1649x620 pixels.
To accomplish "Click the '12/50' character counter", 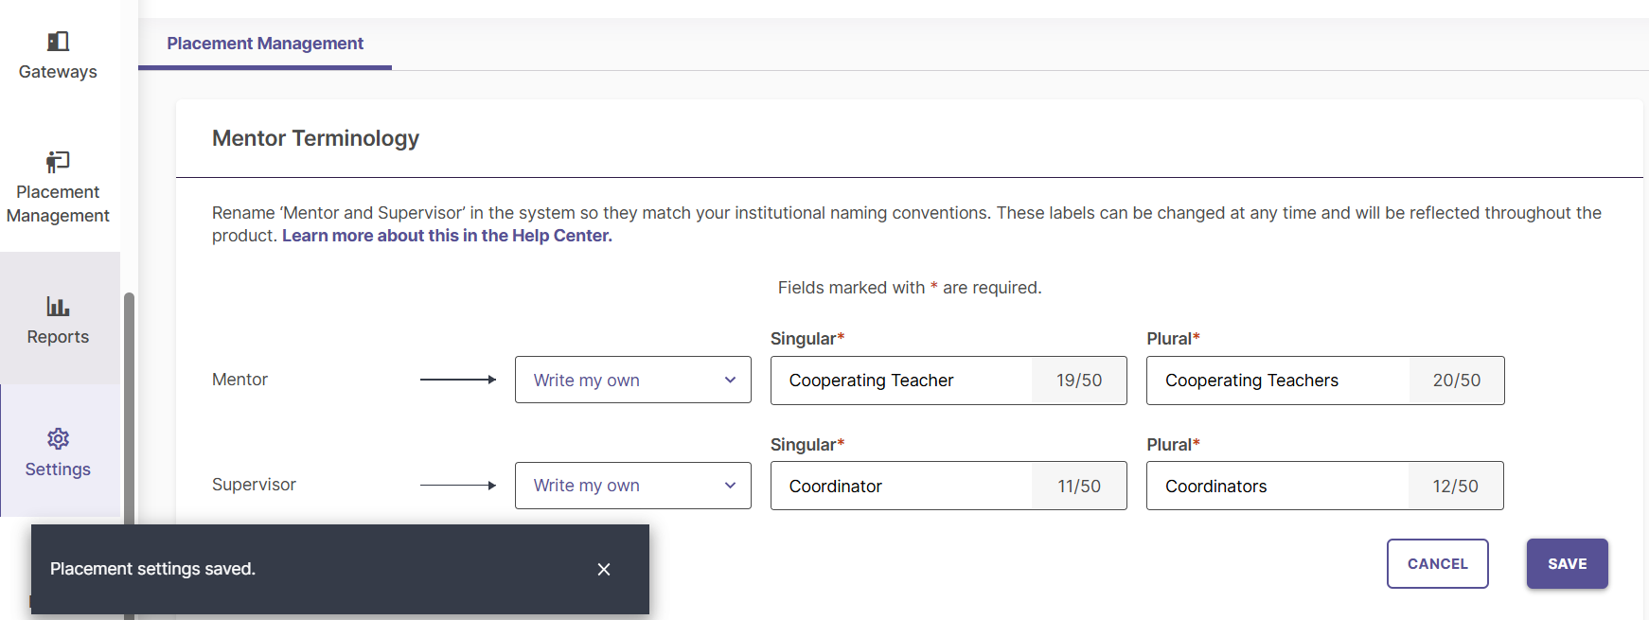I will click(1456, 486).
